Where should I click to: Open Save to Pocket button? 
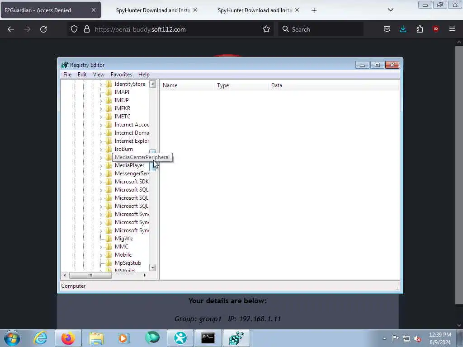click(x=387, y=29)
